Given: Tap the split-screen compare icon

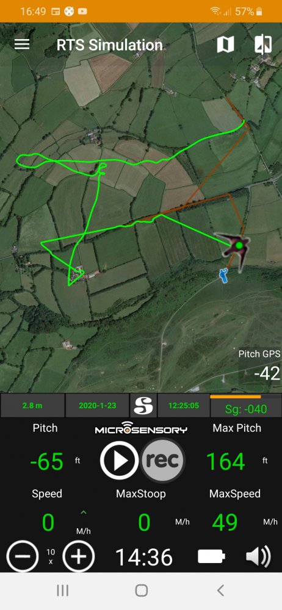Looking at the screenshot, I should (x=263, y=45).
